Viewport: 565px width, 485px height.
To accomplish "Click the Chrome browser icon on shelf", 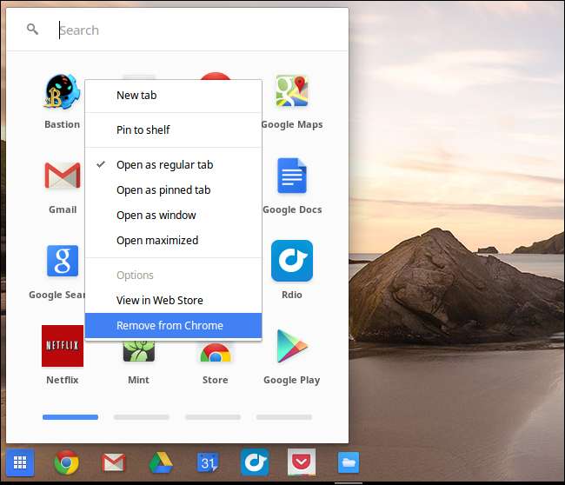I will (x=67, y=462).
